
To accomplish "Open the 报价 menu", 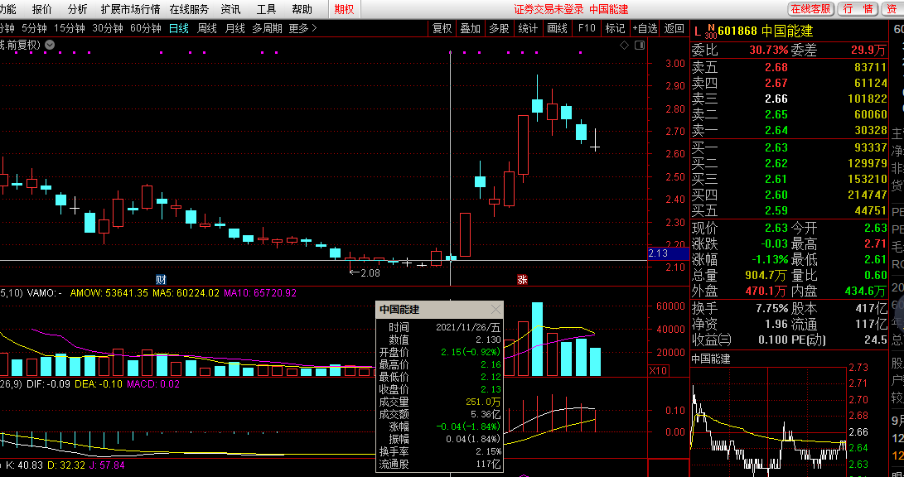I will click(x=42, y=9).
